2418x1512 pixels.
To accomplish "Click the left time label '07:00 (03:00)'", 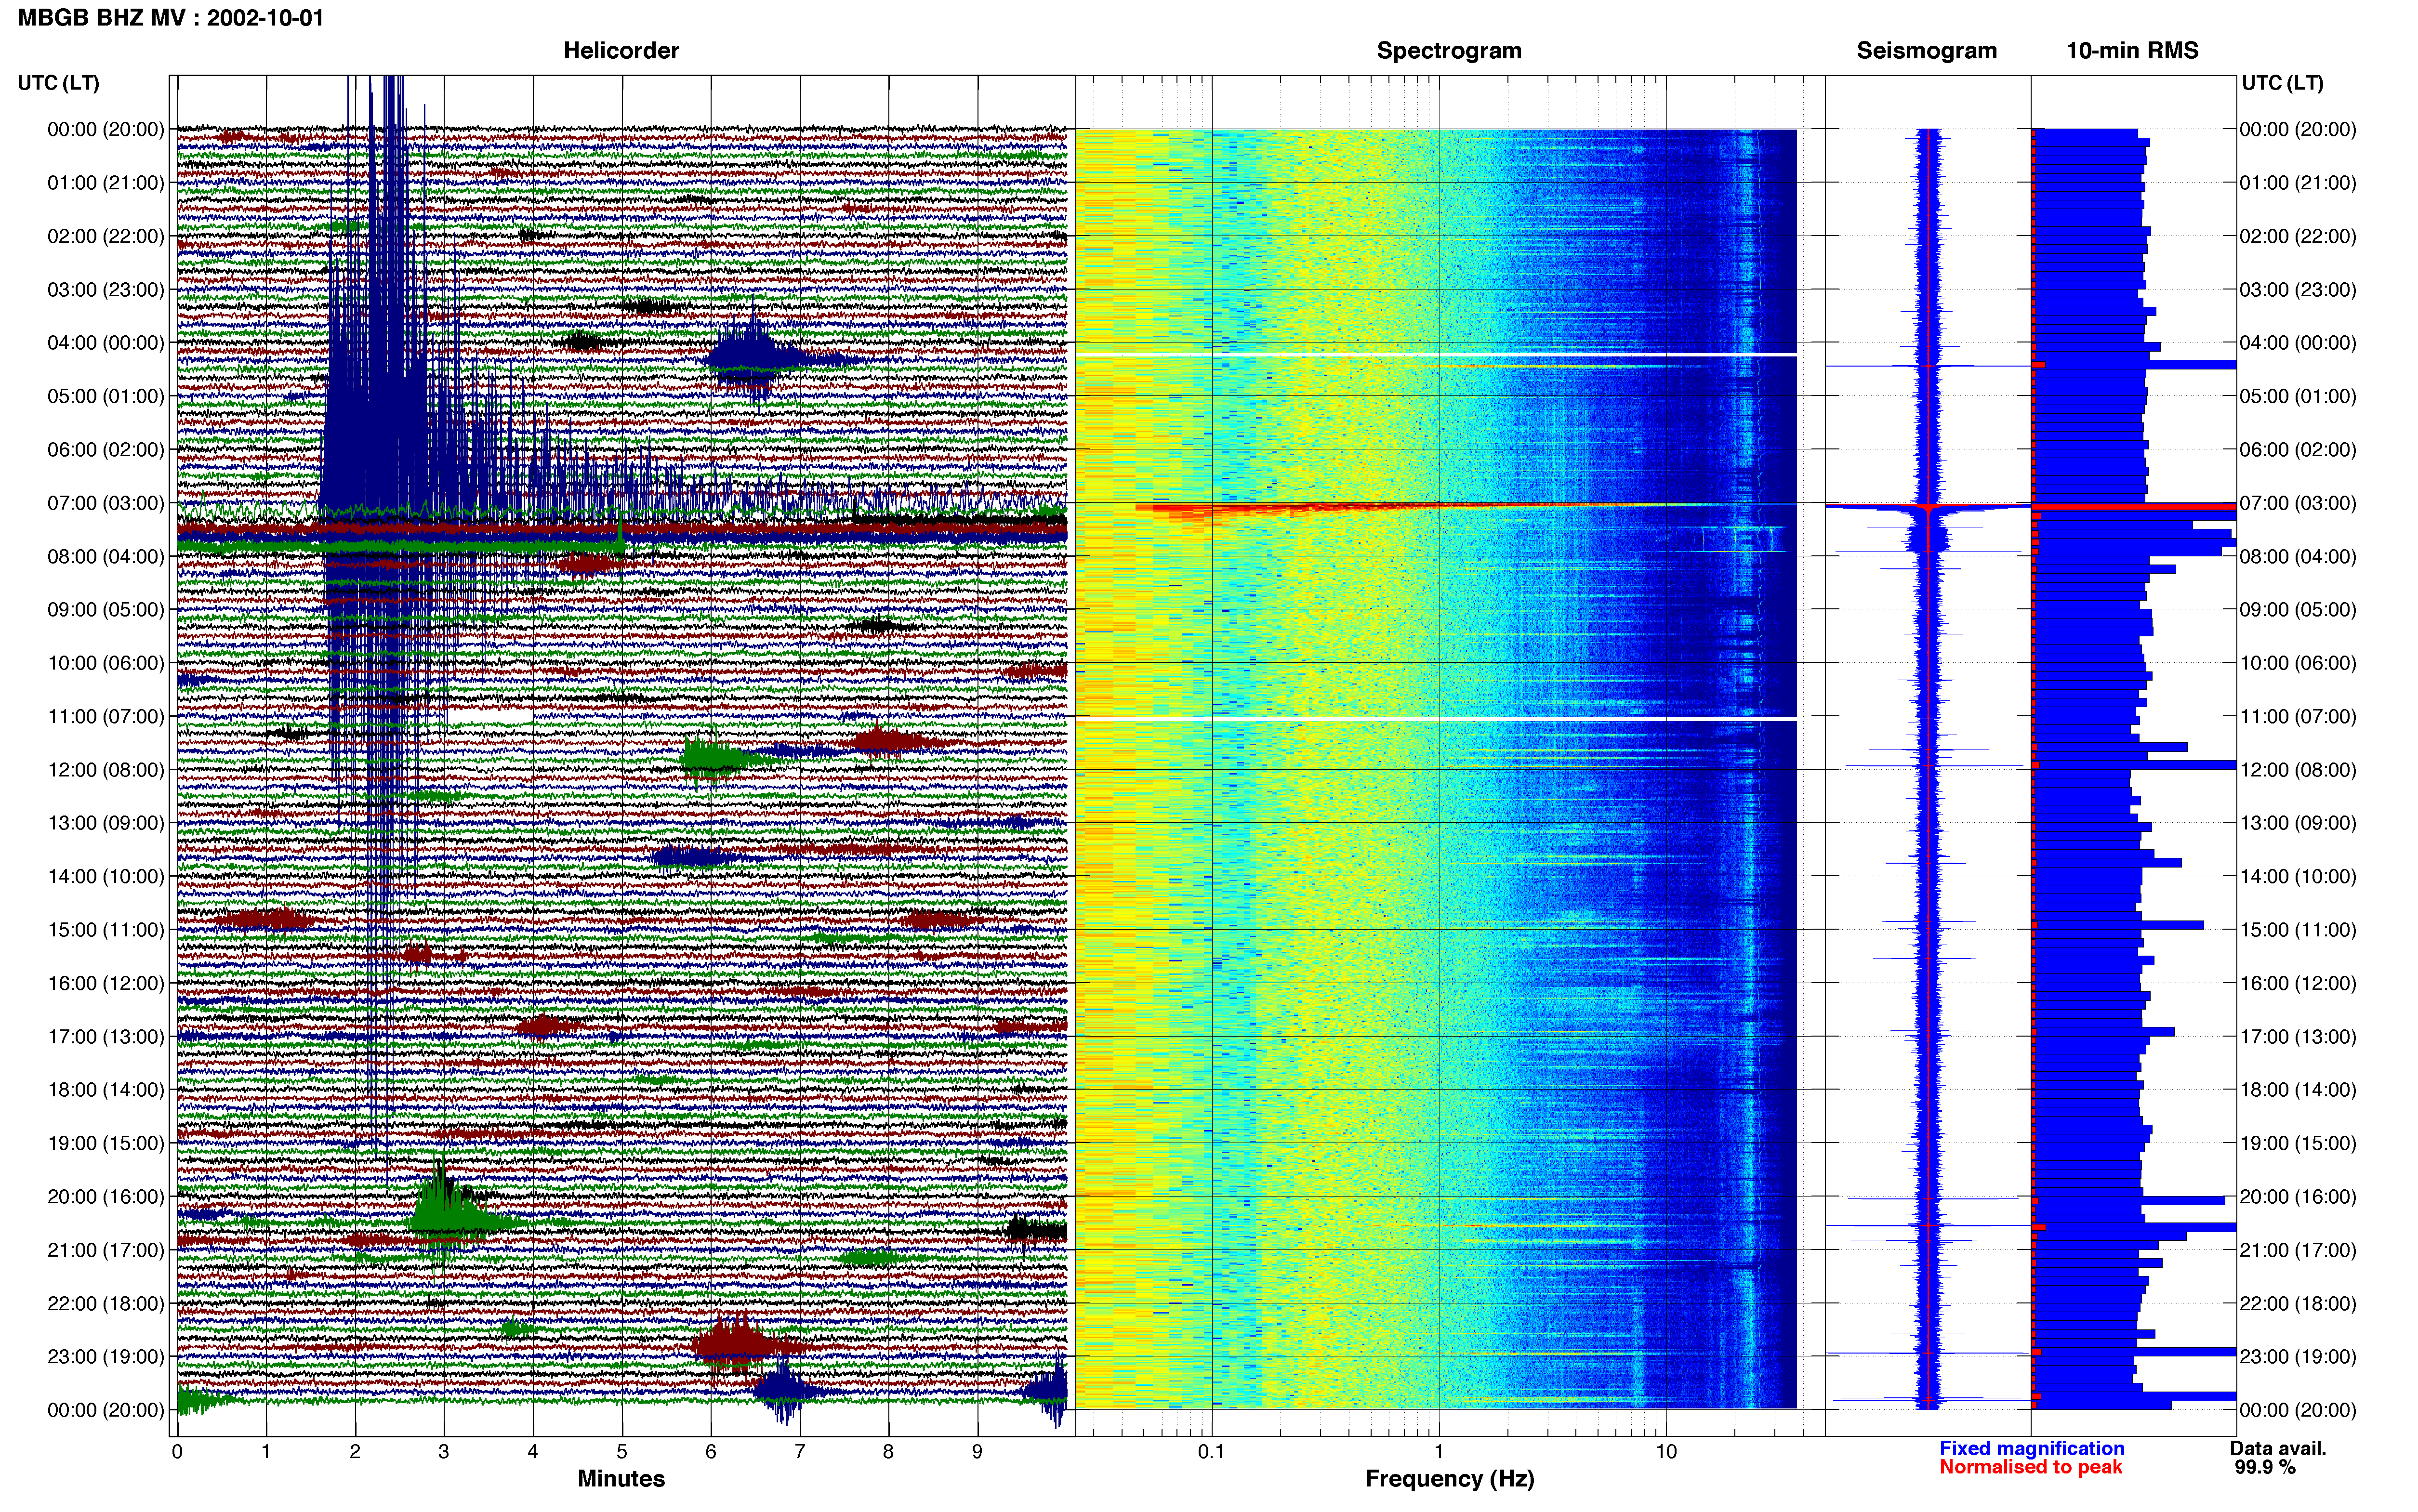I will pyautogui.click(x=106, y=502).
